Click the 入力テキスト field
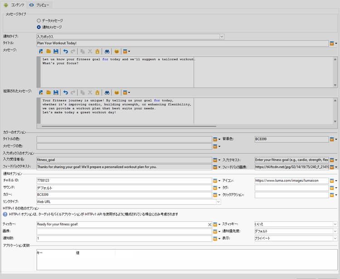The width and height of the screenshot is (340, 279). (x=291, y=160)
